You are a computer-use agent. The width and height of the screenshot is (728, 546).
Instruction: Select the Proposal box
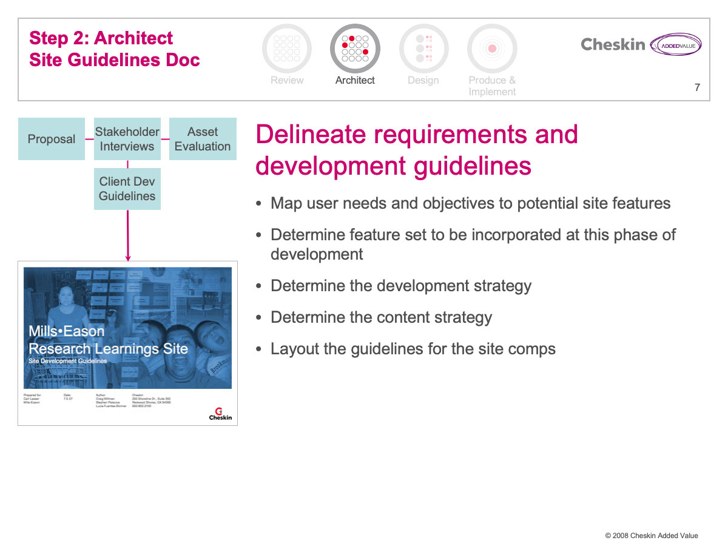tap(52, 139)
